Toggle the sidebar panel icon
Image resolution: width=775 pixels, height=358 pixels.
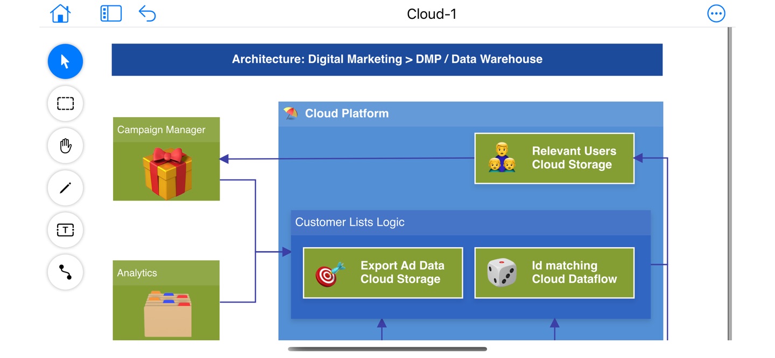coord(111,13)
